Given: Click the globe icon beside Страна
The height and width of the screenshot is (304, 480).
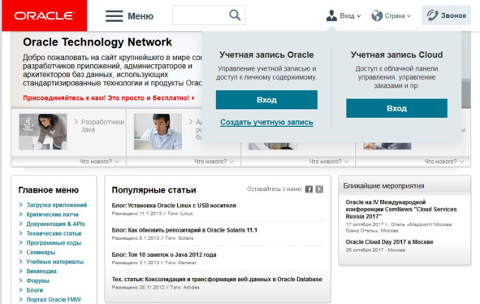Looking at the screenshot, I should click(x=377, y=15).
